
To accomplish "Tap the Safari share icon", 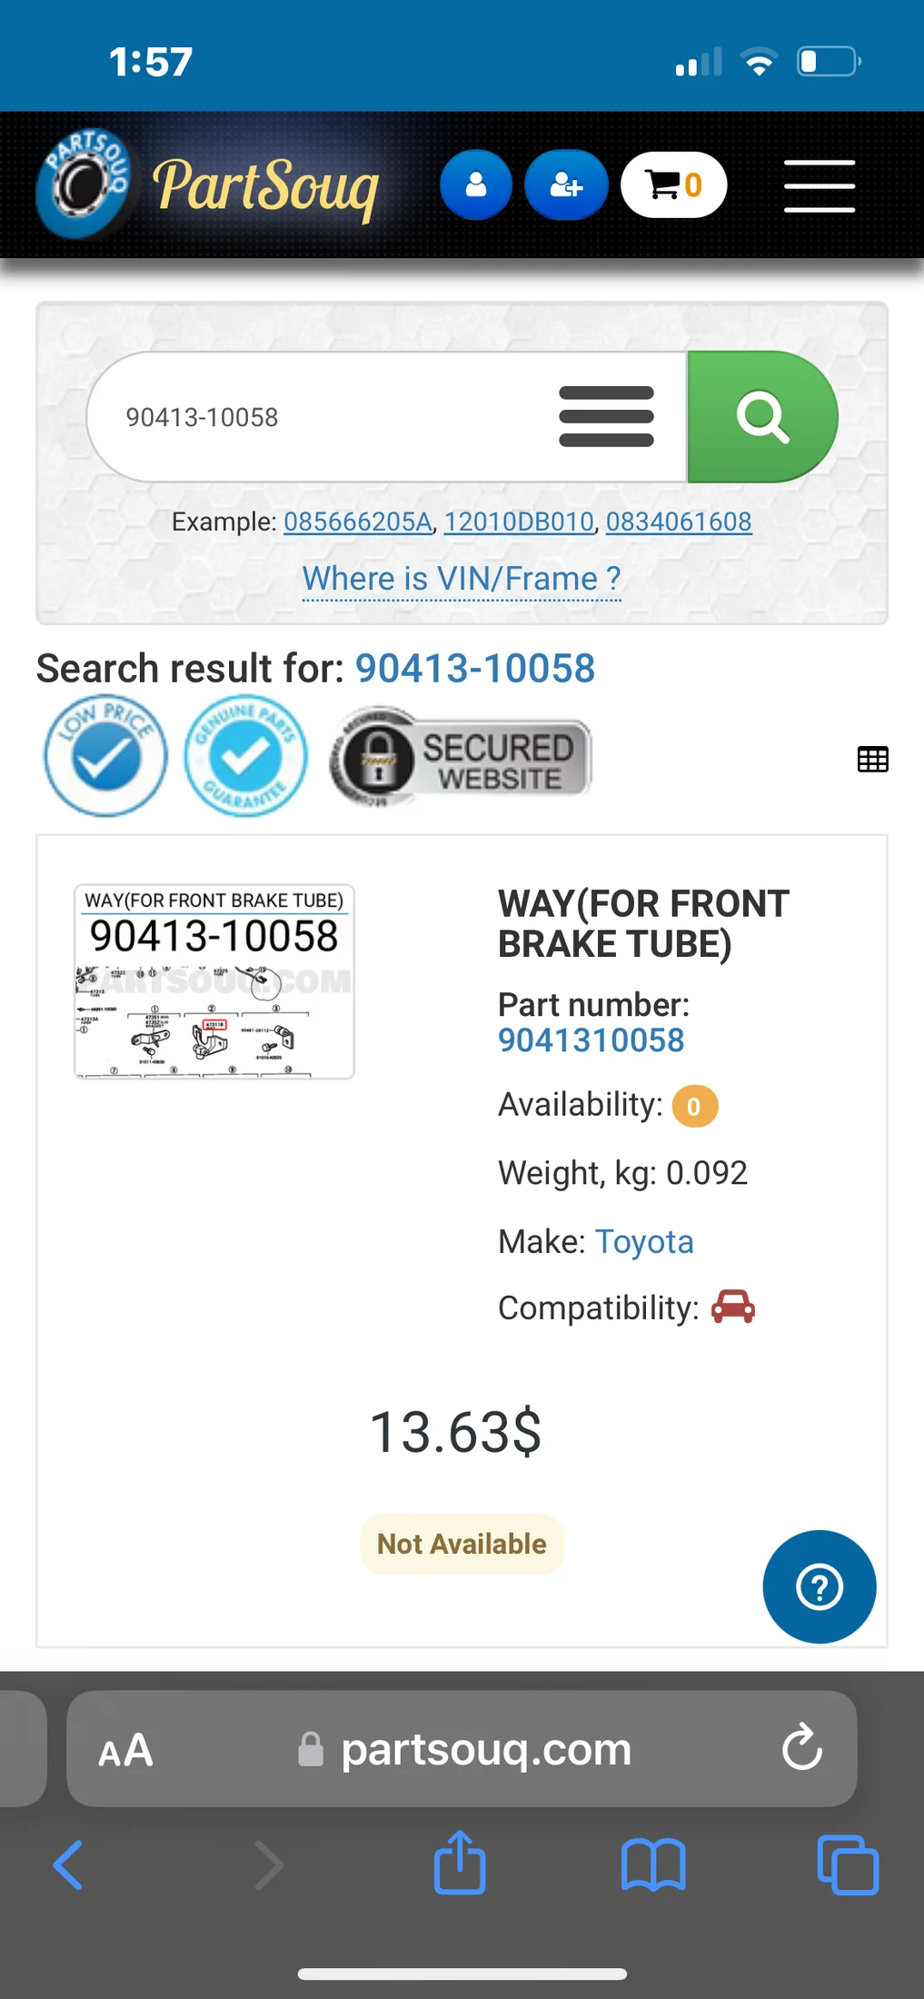I will 460,1862.
